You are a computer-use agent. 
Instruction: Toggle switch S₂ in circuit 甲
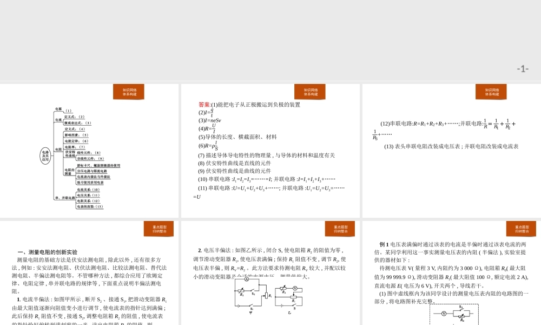click(253, 290)
